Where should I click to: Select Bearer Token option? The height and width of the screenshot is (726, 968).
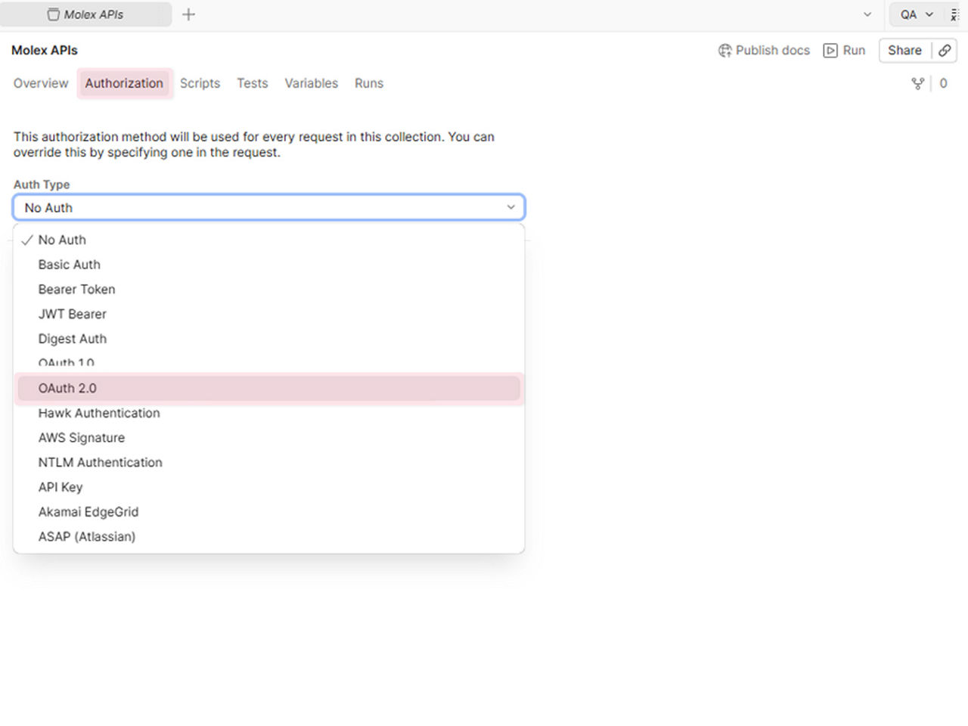[x=269, y=290]
